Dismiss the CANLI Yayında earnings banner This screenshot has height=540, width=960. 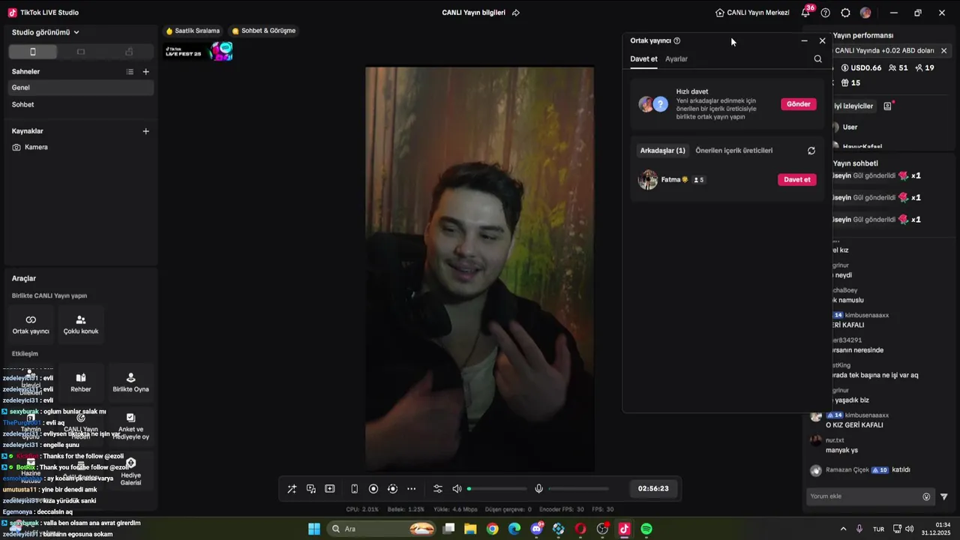point(943,51)
